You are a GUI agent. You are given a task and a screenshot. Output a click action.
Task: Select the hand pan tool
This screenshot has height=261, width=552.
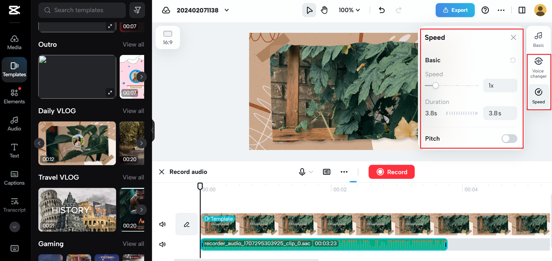[x=324, y=10]
